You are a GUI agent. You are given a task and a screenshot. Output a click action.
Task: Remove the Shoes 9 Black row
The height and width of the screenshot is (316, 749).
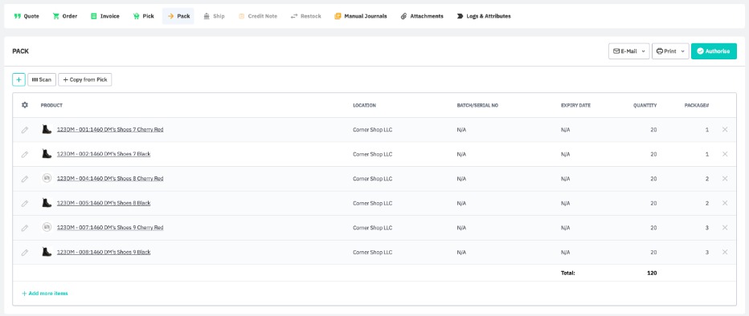click(x=725, y=252)
